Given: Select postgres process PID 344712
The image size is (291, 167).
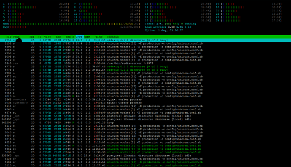Looking at the screenshot, I should pos(145,116).
